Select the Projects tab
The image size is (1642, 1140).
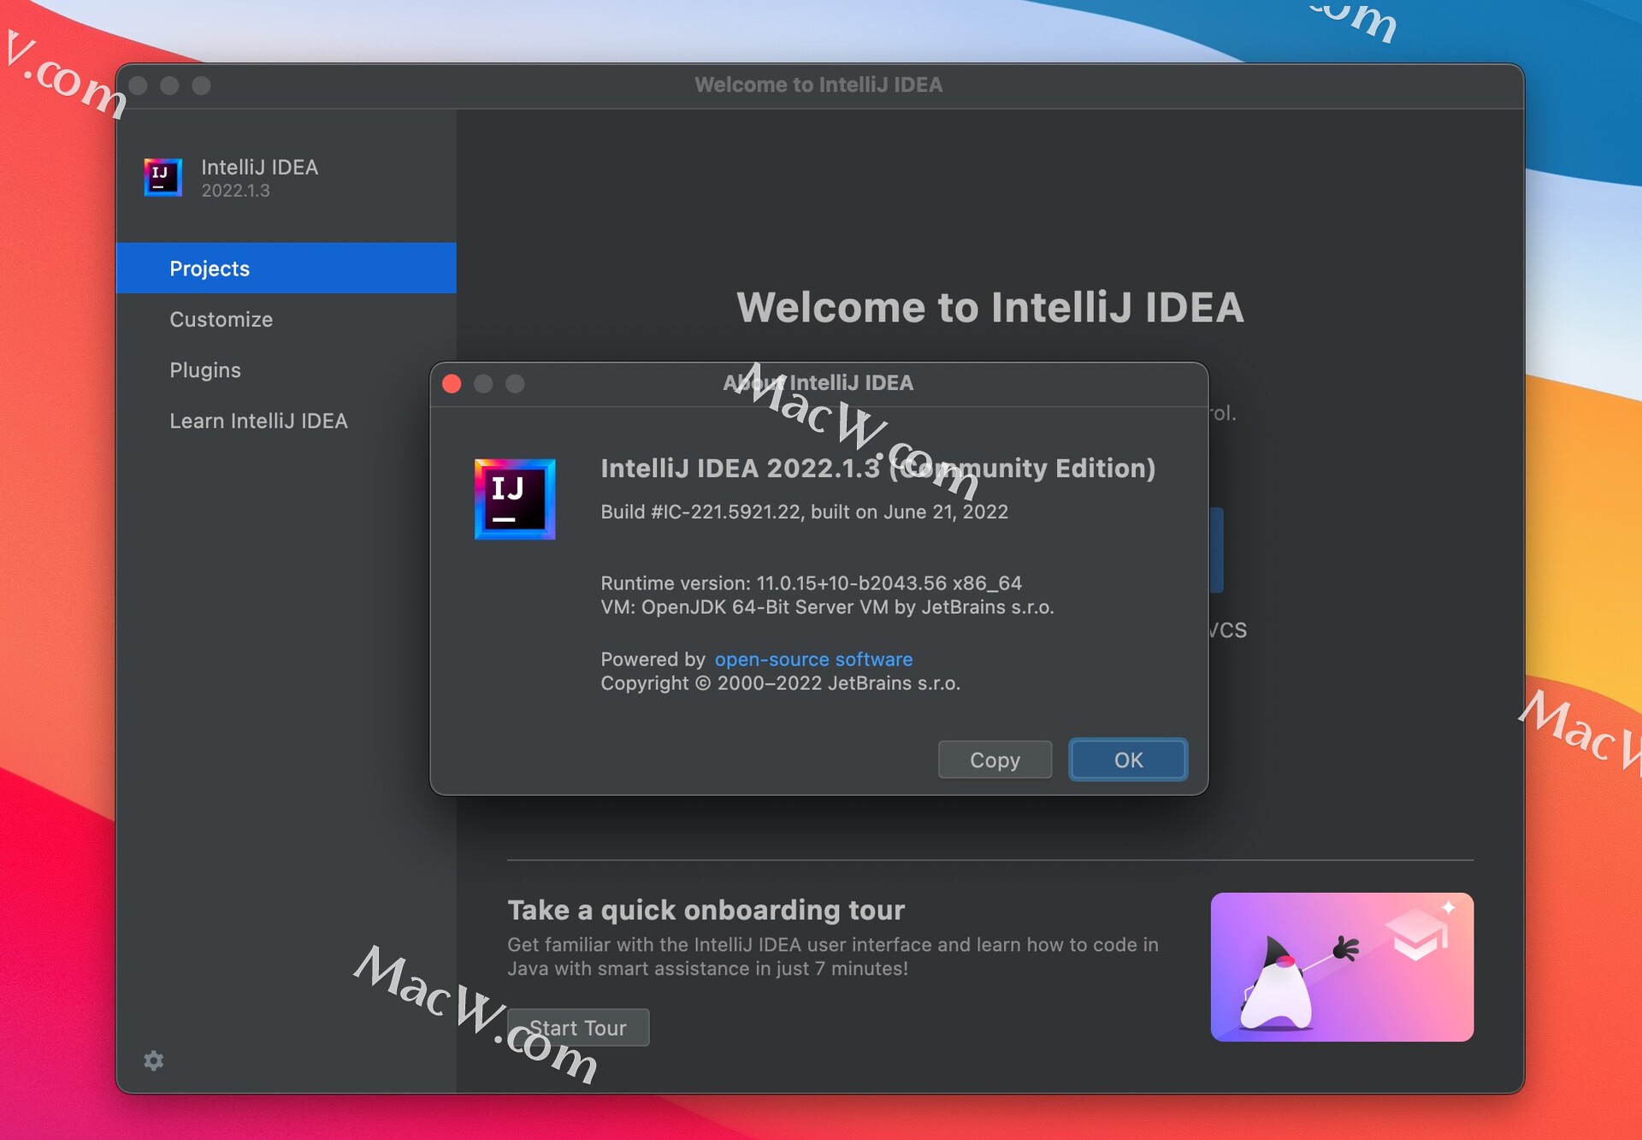click(286, 268)
